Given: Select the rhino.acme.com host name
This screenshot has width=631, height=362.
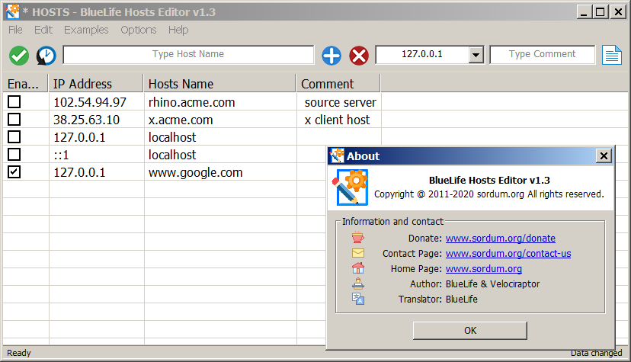Looking at the screenshot, I should (191, 102).
